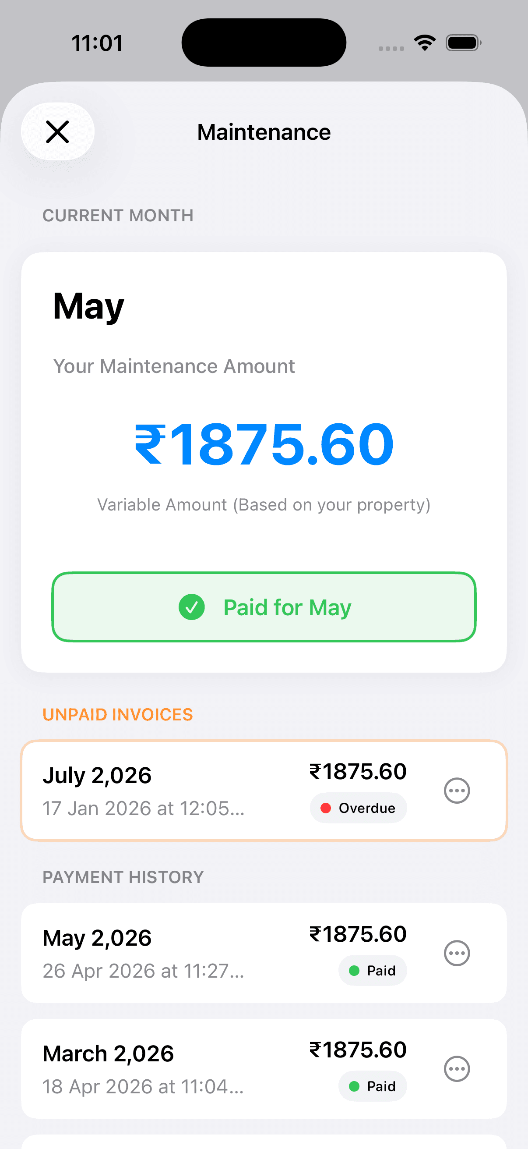The width and height of the screenshot is (528, 1149).
Task: Click the Paid for May button
Action: 264,607
